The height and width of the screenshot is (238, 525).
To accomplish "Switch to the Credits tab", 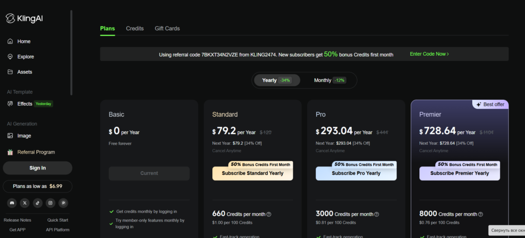I will pyautogui.click(x=135, y=29).
